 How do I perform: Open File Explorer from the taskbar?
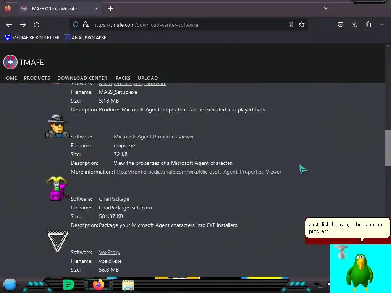(x=128, y=285)
